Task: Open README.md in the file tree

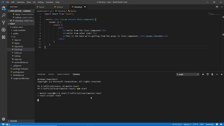Action: click(19, 75)
